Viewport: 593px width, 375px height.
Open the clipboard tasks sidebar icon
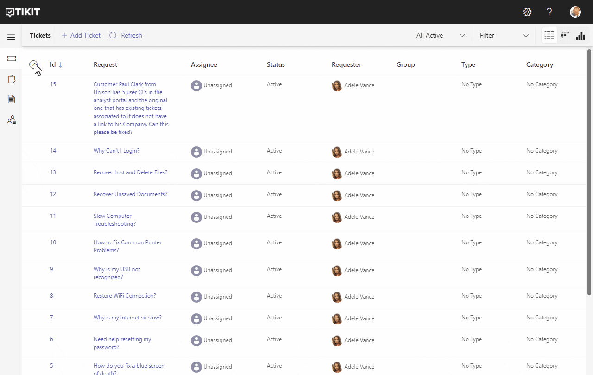(x=12, y=79)
